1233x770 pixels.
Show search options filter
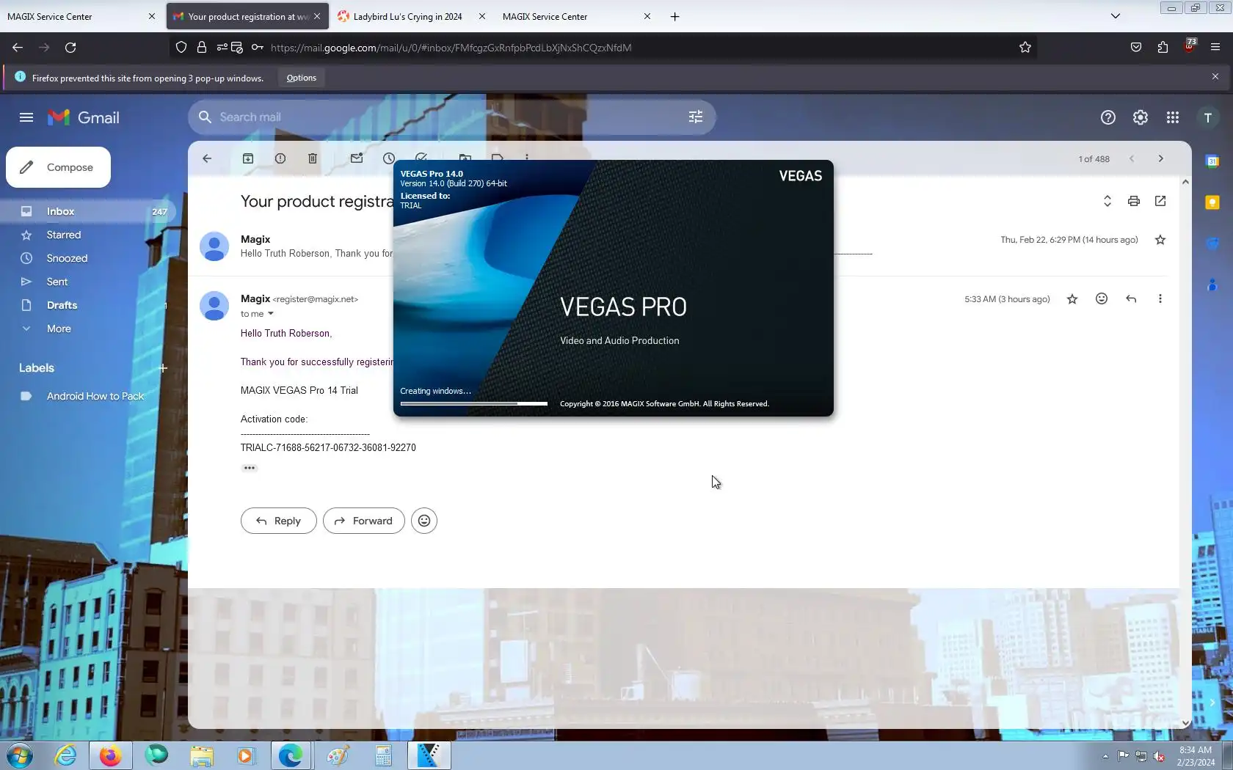coord(696,117)
